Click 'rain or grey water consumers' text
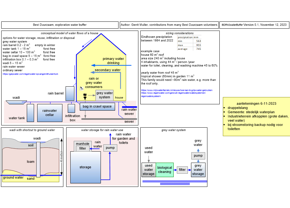Screen dimensions: 290x208 [94, 83]
